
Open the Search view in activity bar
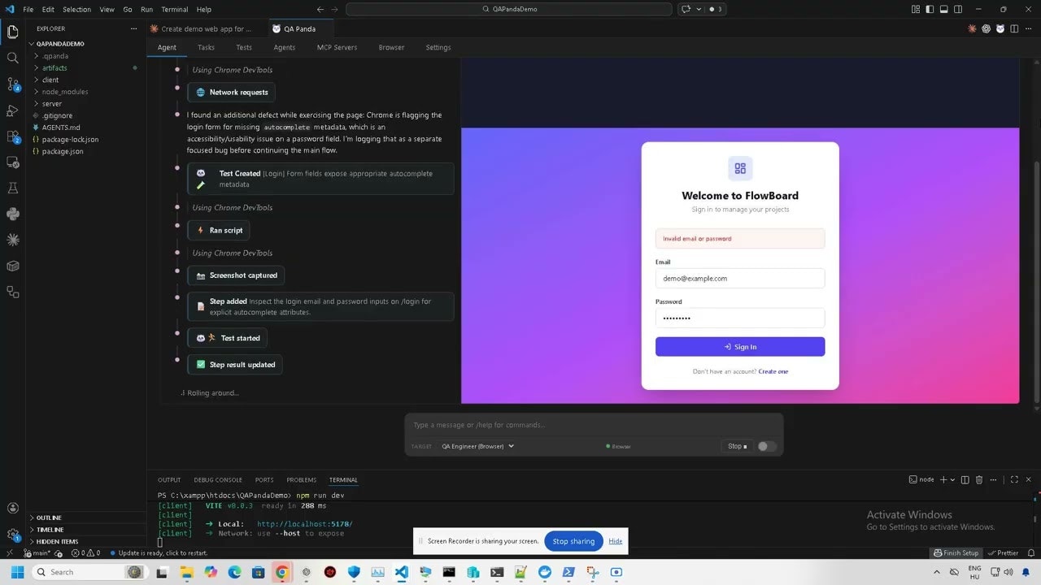coord(12,58)
